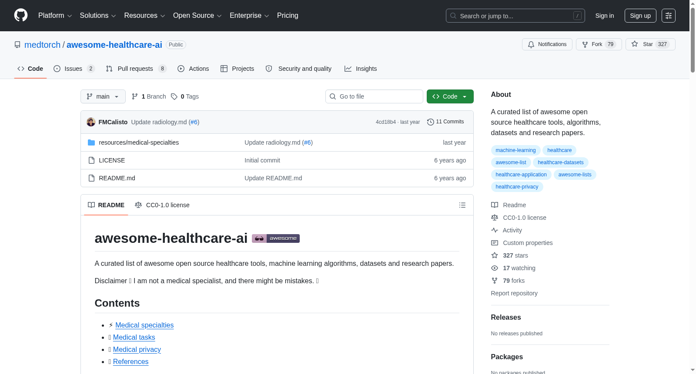Open the Report repository link
The height and width of the screenshot is (374, 696).
(514, 293)
